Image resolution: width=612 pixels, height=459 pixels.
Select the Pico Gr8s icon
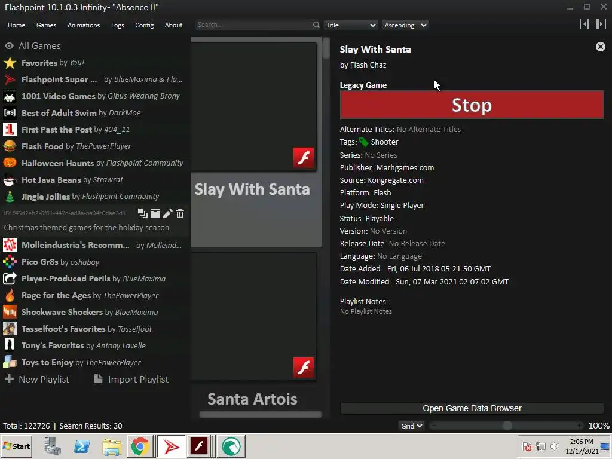[10, 262]
